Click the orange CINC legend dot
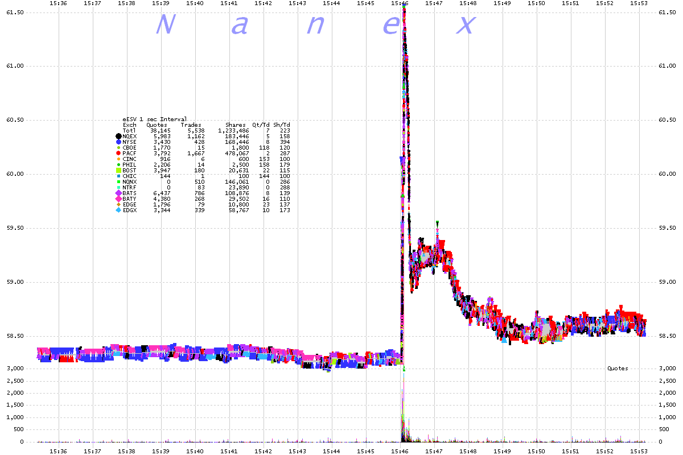This screenshot has width=683, height=455. [x=118, y=159]
